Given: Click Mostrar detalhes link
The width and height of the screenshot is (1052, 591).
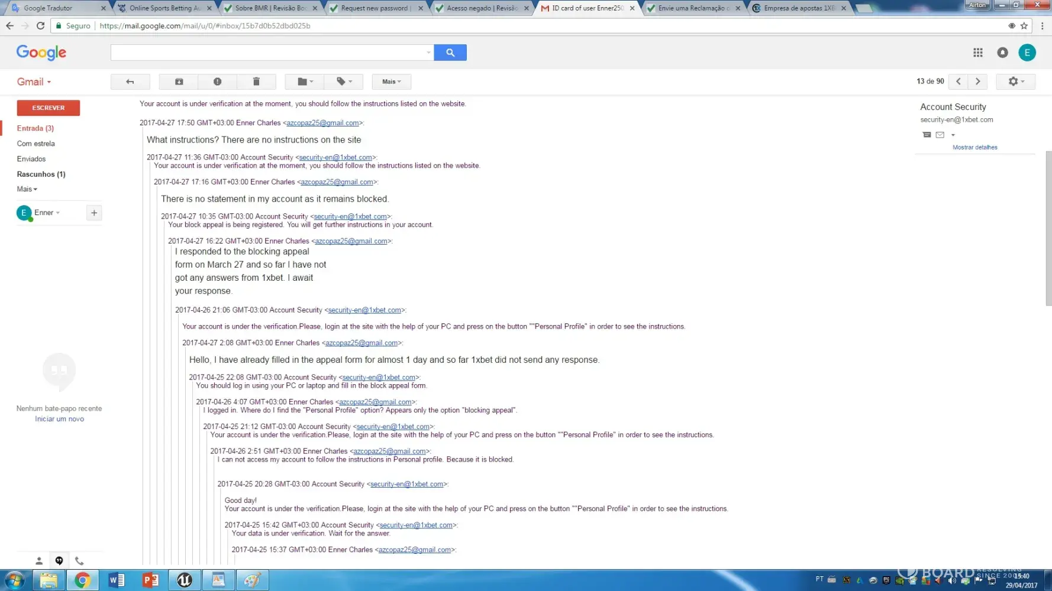Looking at the screenshot, I should click(974, 147).
